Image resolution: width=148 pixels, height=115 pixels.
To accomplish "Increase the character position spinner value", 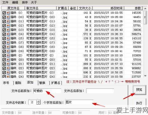I will tap(38, 101).
